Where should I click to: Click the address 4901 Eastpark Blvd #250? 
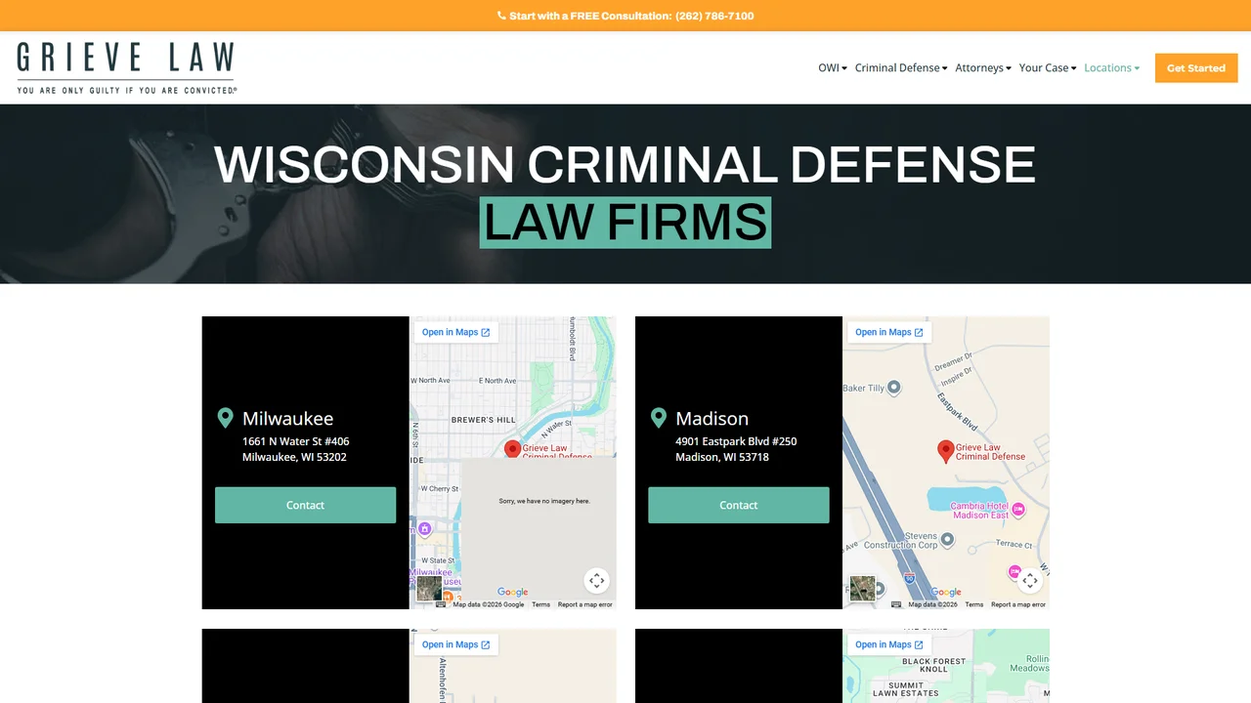pos(736,441)
